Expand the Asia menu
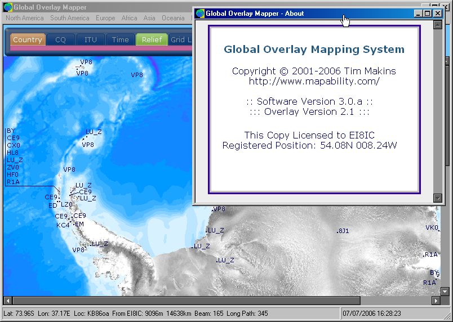453x322 pixels. click(149, 18)
